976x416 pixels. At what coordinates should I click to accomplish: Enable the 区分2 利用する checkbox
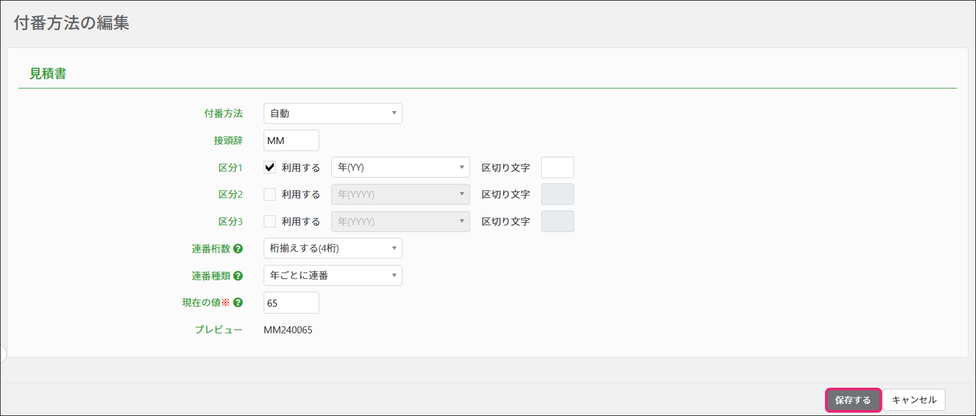coord(270,194)
